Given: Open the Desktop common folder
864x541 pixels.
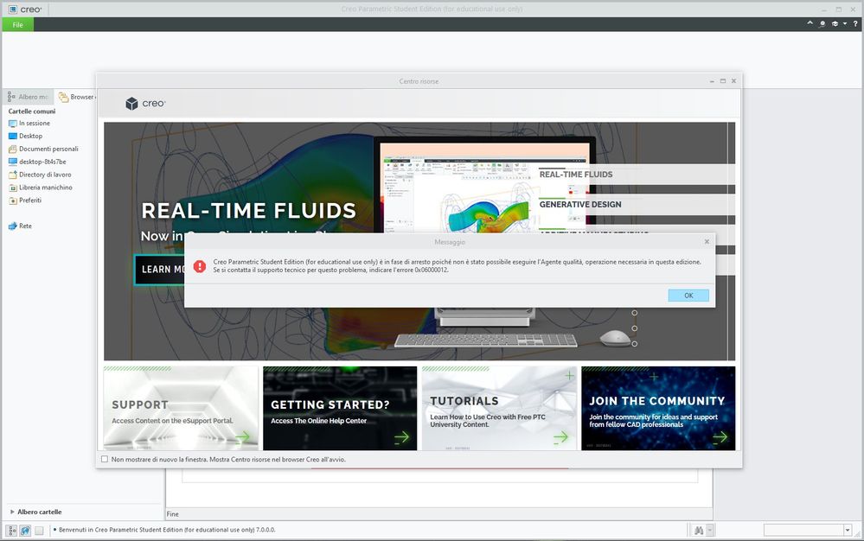Looking at the screenshot, I should [x=30, y=136].
